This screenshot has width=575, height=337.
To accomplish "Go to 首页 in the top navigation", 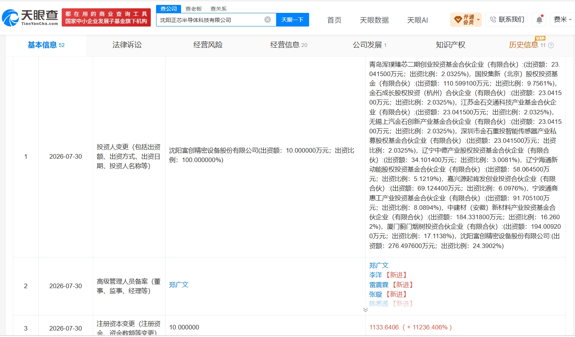I will 334,20.
